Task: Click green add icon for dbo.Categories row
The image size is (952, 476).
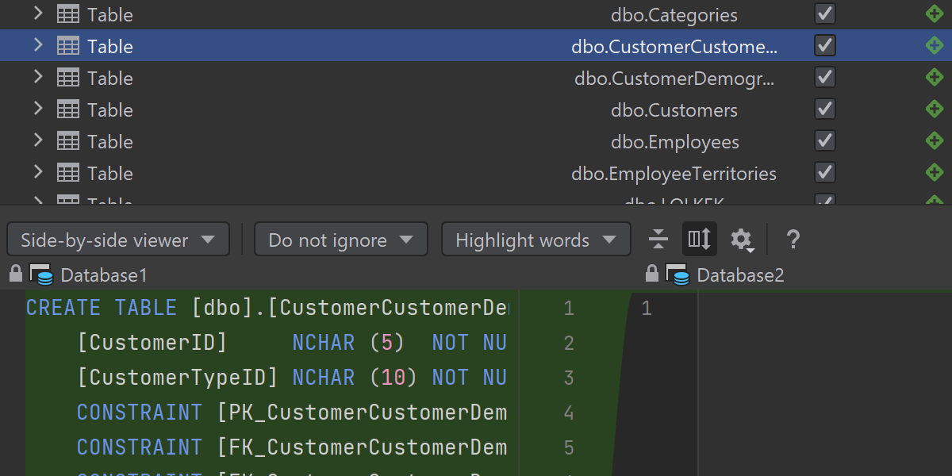Action: click(x=935, y=14)
